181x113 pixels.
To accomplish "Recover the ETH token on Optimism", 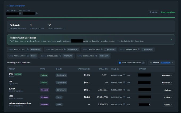I will pos(167,75).
